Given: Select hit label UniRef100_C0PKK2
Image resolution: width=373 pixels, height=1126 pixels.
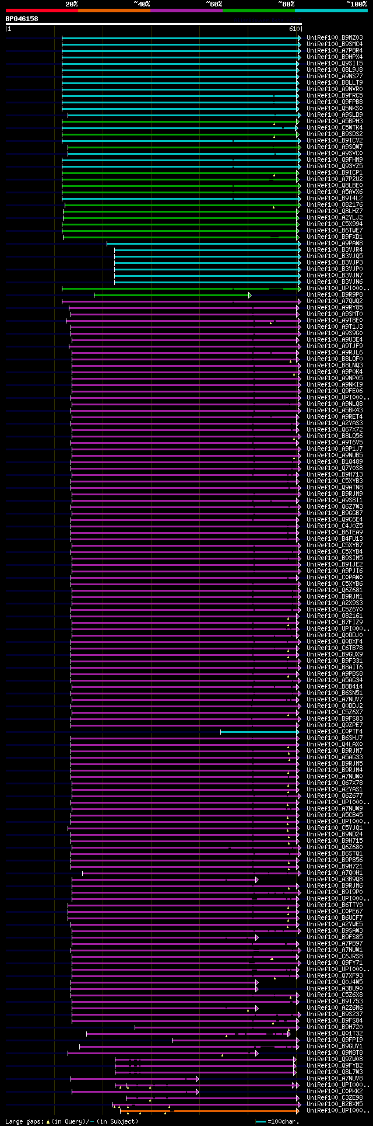Looking at the screenshot, I should click(336, 1091).
